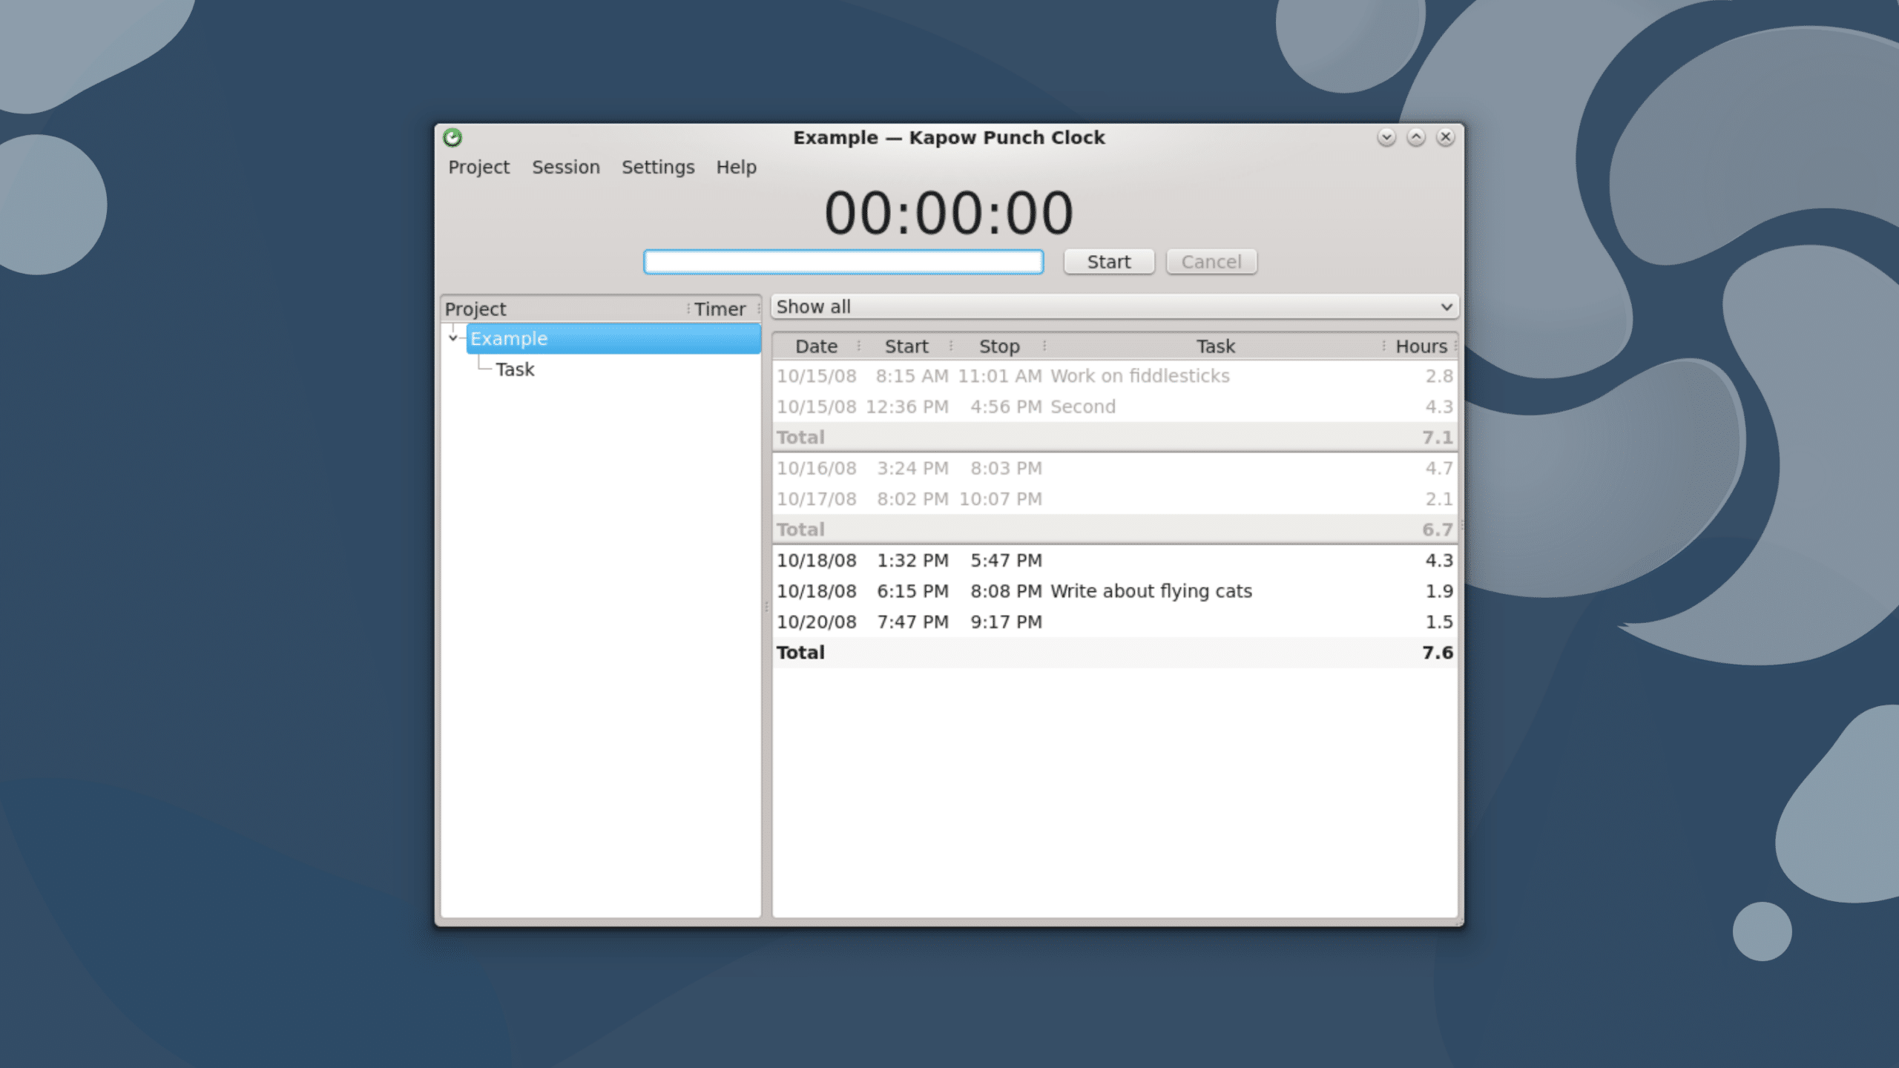
Task: Click the Stop column header
Action: [999, 346]
